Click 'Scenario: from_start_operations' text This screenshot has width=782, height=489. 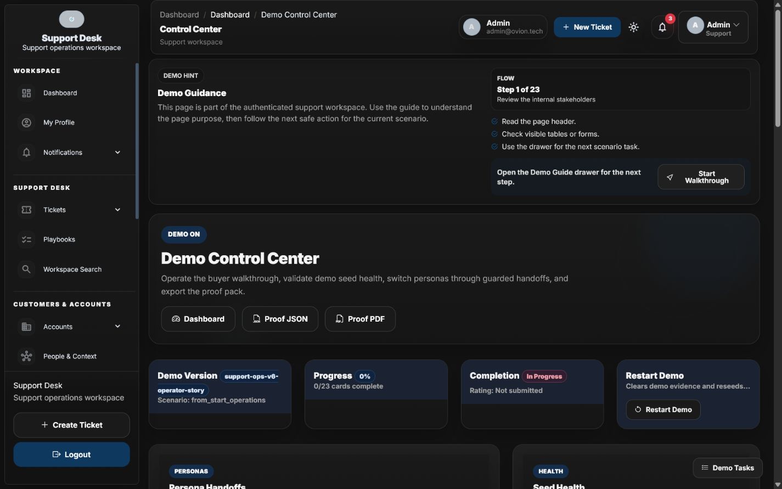(211, 400)
